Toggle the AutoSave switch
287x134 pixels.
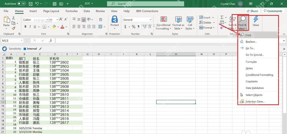click(22, 4)
